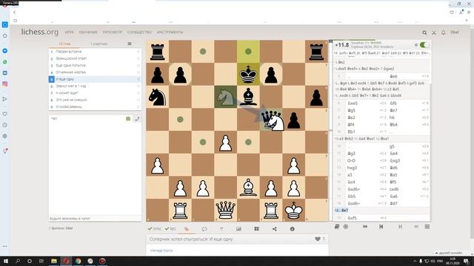The height and width of the screenshot is (266, 474).
Task: Open the ОБУЧЕНИЕ menu
Action: click(x=88, y=33)
